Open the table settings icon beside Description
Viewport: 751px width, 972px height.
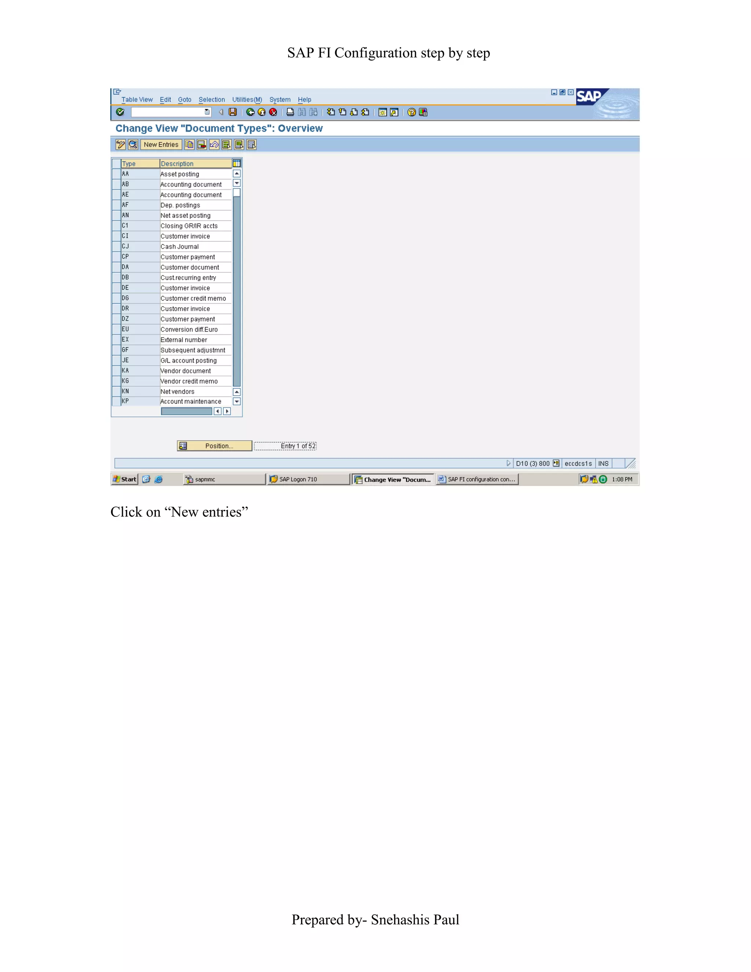pos(237,163)
